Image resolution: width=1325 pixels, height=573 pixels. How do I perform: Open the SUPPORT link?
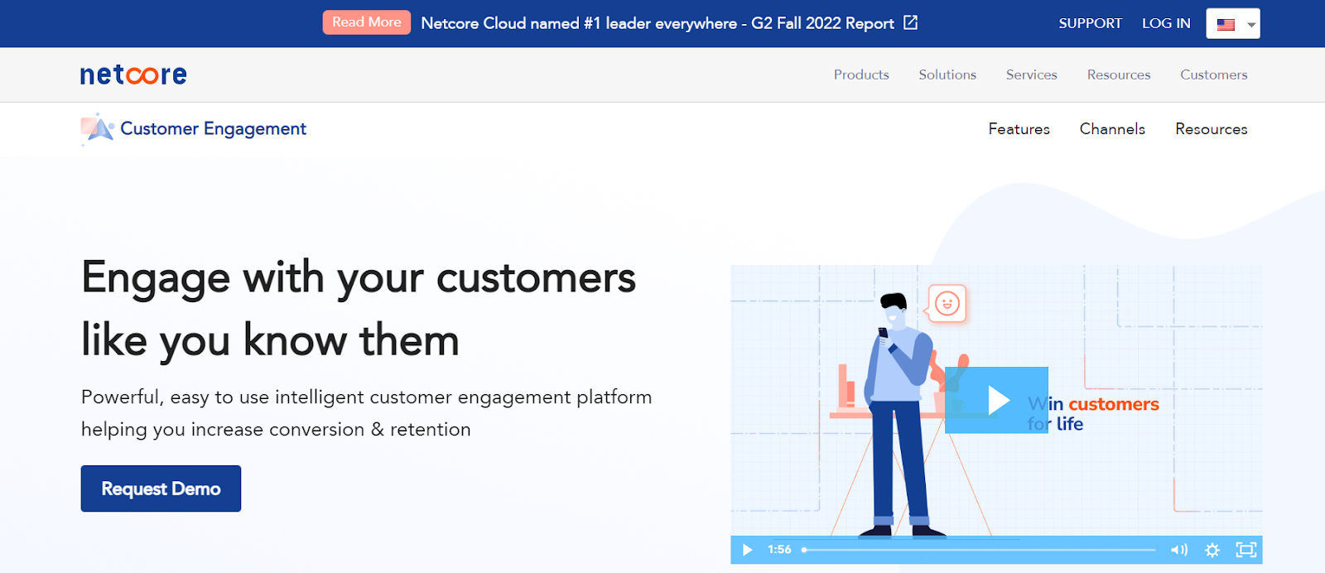pyautogui.click(x=1090, y=23)
